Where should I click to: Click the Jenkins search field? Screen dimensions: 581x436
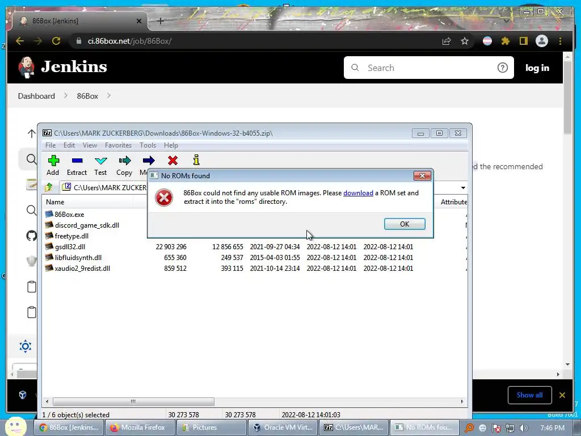tap(428, 68)
